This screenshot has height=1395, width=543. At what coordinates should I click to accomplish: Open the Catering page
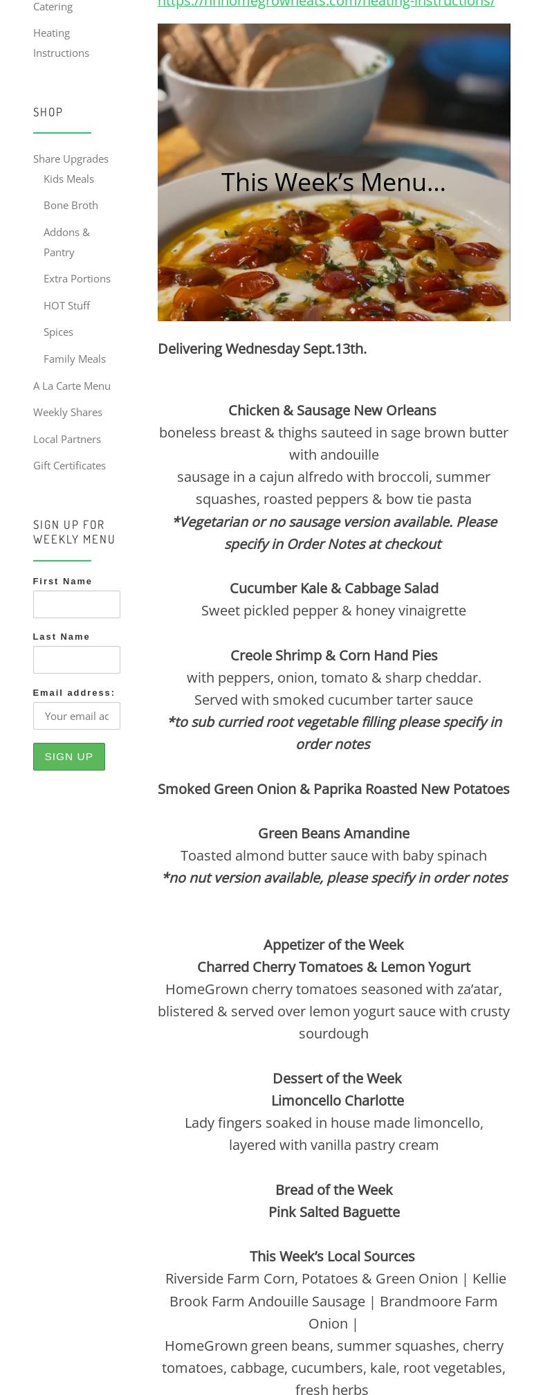[x=53, y=6]
